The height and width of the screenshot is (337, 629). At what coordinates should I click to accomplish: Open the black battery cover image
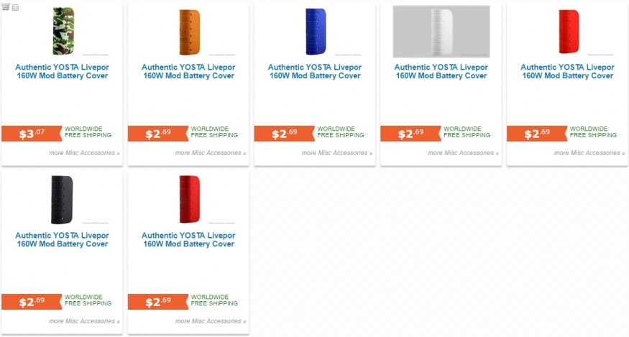tap(62, 199)
